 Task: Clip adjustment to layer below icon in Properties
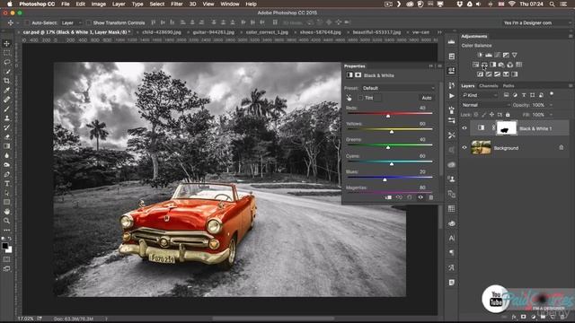click(x=388, y=197)
